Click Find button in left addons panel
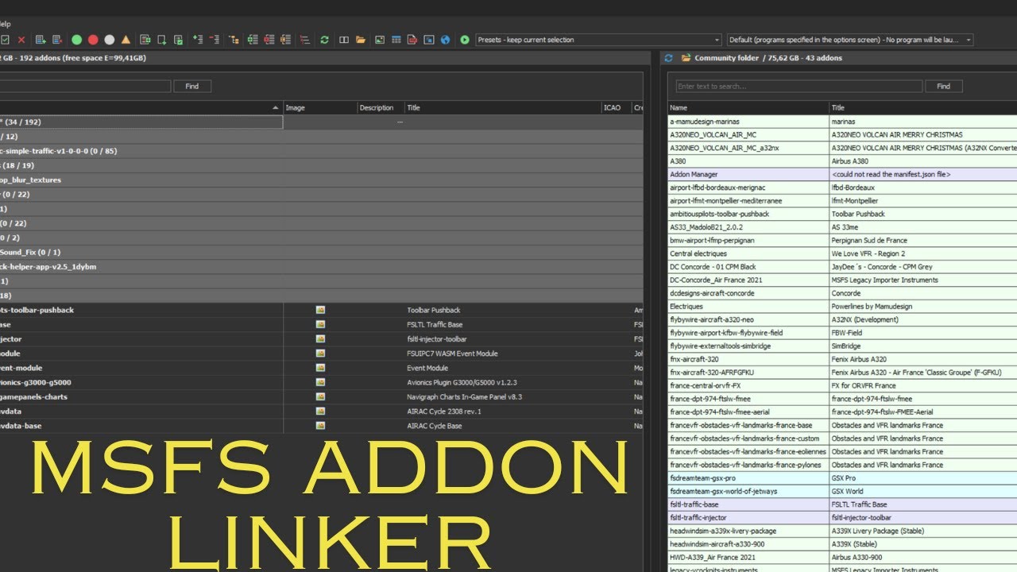 191,86
